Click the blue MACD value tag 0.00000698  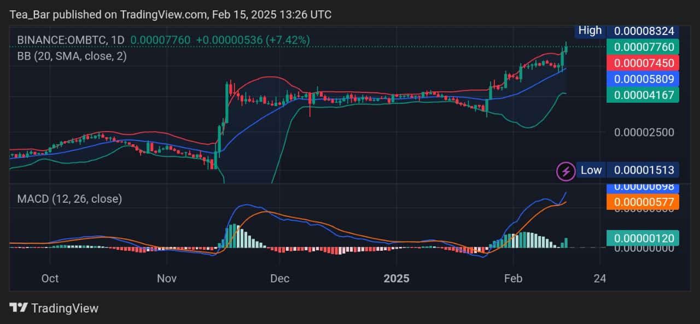click(x=644, y=187)
